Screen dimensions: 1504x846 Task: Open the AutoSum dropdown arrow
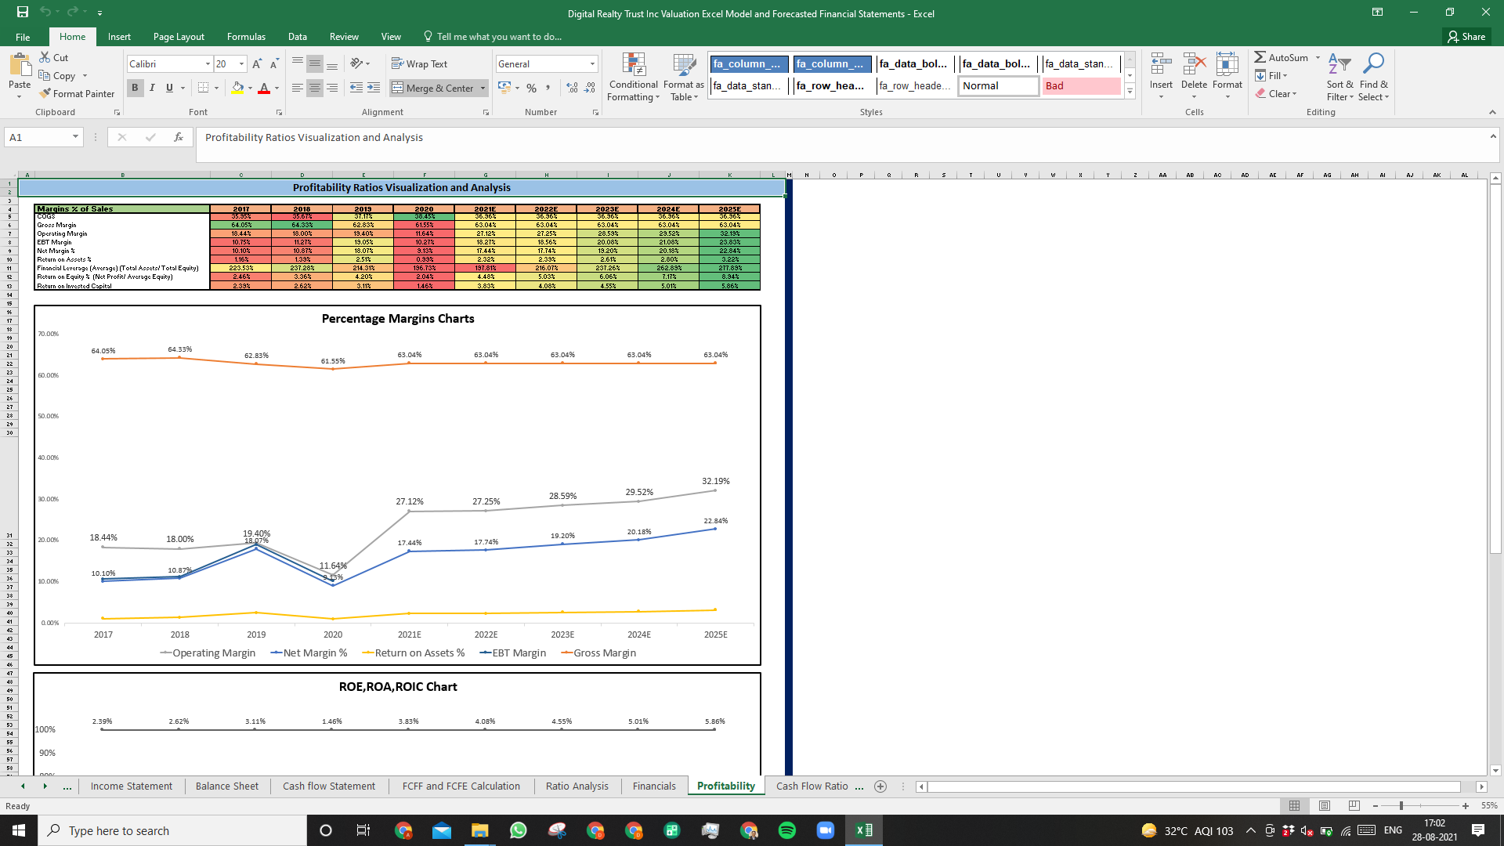click(x=1318, y=58)
